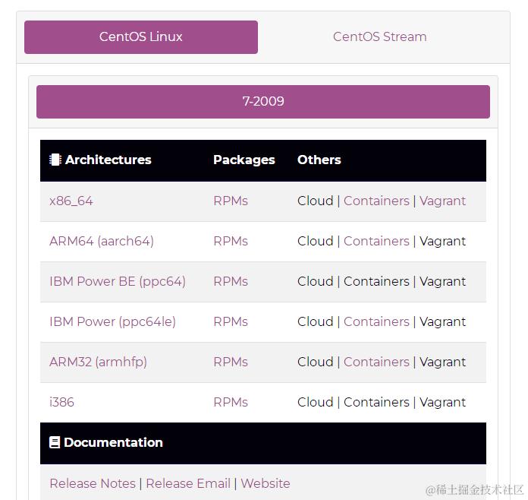Open IBM Power (ppc64le) link

click(112, 321)
